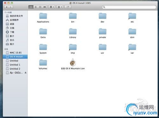Select the Mountain Lion installer app icon
Screen dimensions: 159x118
(x=73, y=63)
